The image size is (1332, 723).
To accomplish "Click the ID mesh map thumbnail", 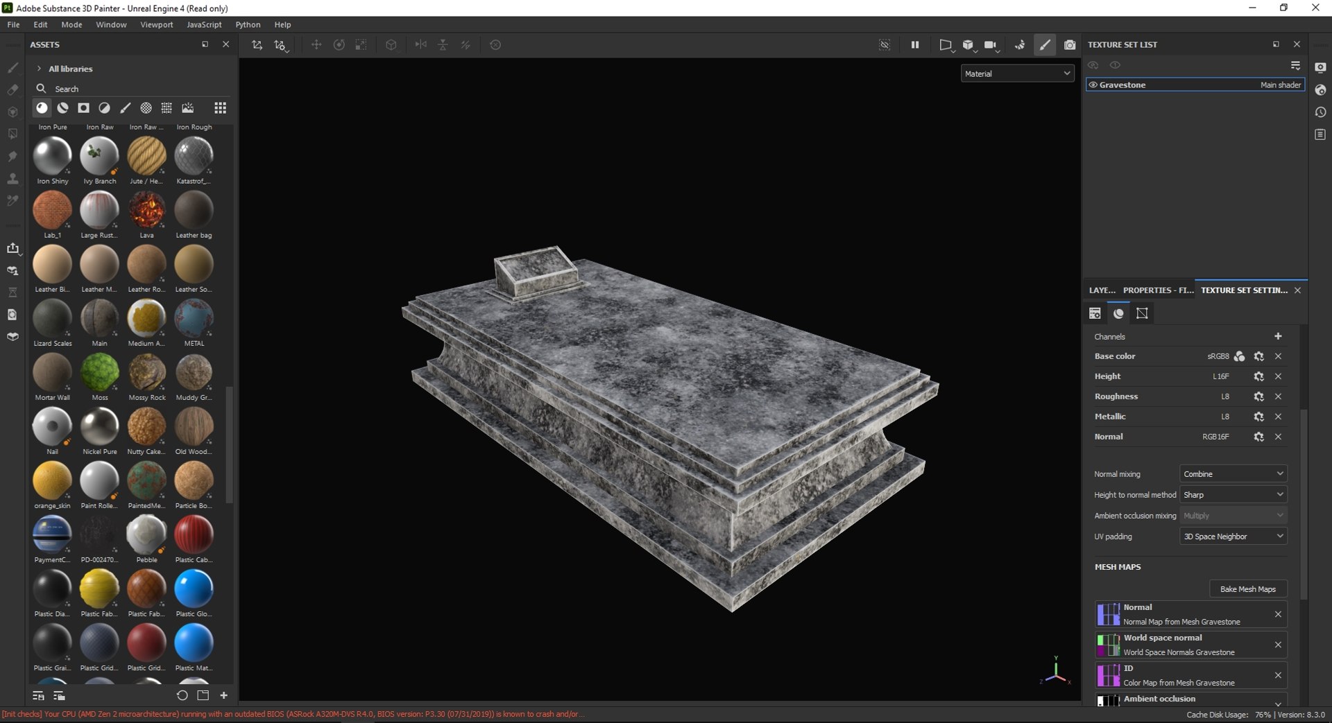I will click(x=1108, y=675).
